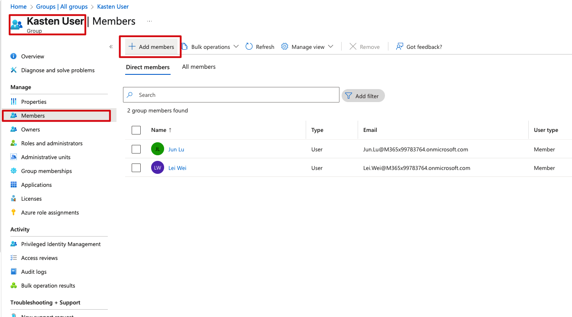Click the User type column header

click(546, 130)
